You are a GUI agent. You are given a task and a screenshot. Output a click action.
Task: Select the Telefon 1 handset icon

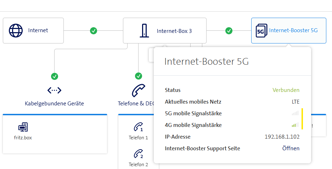[138, 127]
